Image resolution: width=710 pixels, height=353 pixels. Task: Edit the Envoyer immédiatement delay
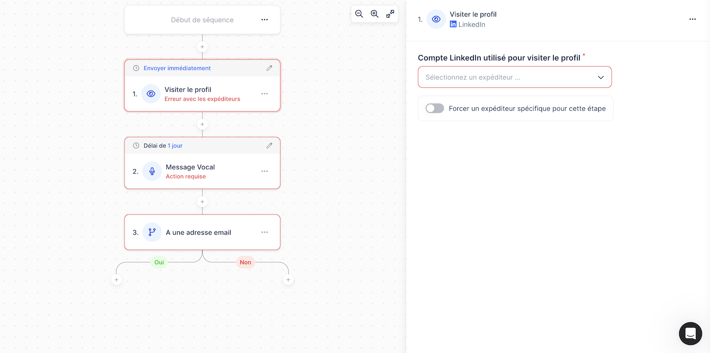(x=269, y=68)
